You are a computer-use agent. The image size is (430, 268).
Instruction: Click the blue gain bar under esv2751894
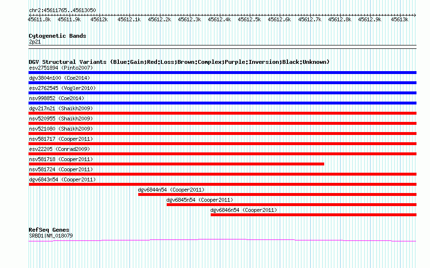tap(222, 73)
